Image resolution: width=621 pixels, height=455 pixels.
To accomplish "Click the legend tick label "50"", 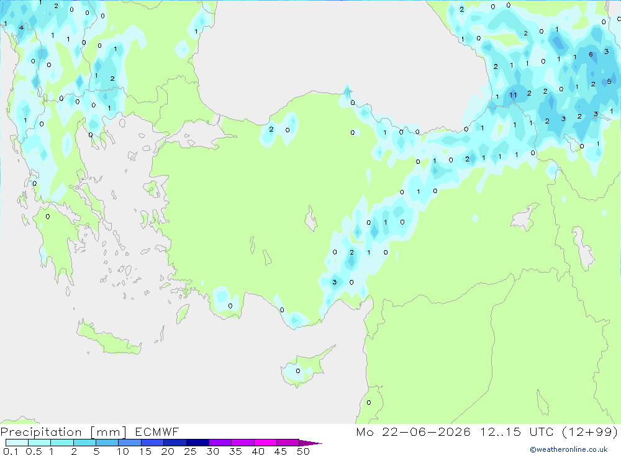I will (303, 451).
